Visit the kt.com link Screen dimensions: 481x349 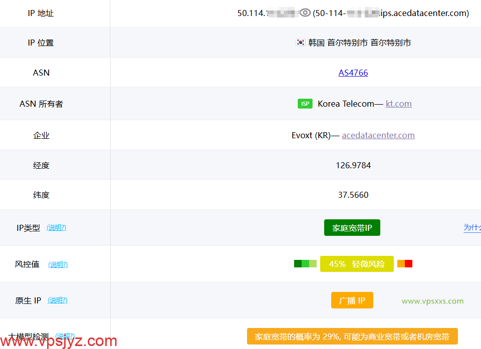tap(398, 104)
